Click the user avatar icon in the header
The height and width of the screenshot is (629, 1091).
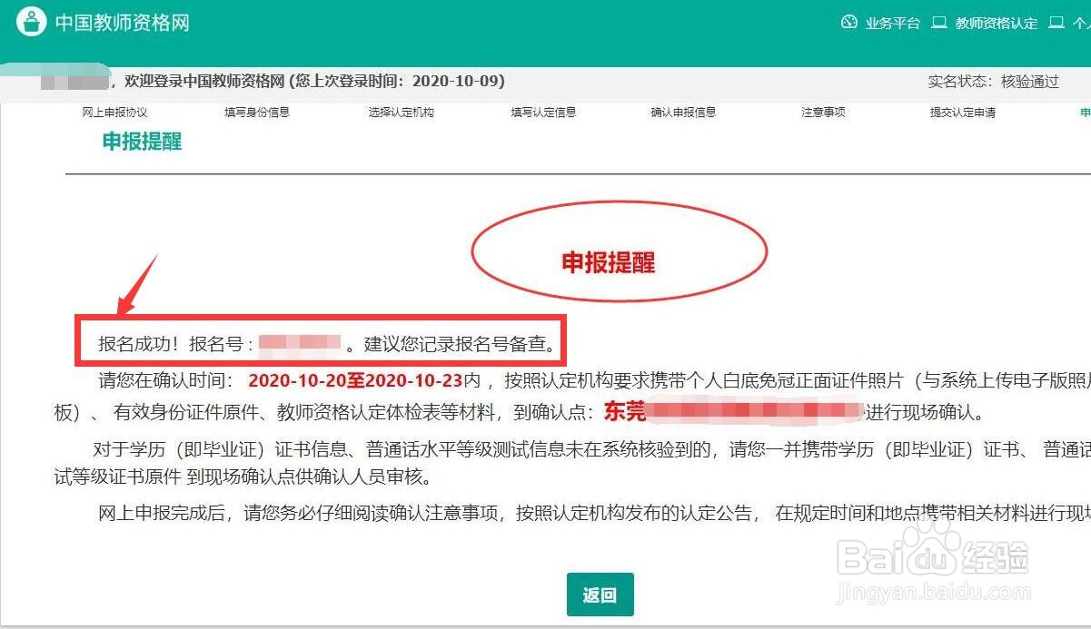point(32,19)
